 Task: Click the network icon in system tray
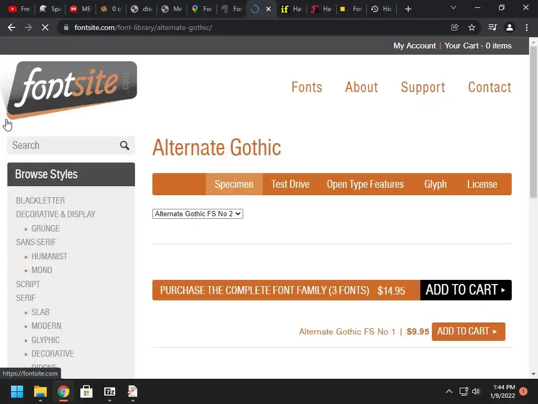(463, 391)
